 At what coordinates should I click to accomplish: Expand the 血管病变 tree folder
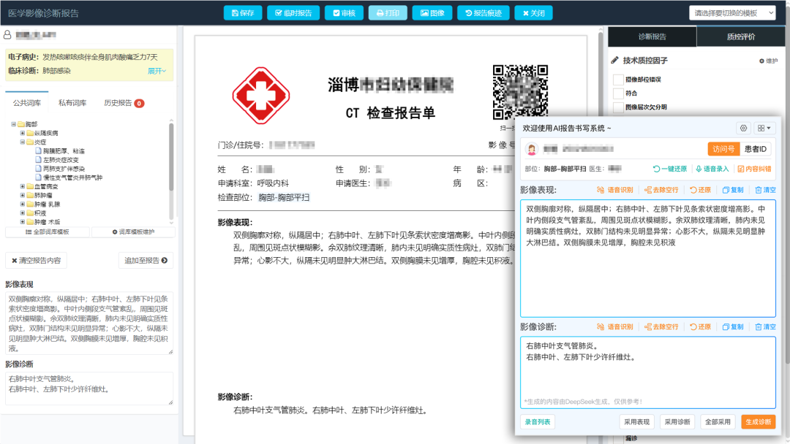click(x=23, y=186)
